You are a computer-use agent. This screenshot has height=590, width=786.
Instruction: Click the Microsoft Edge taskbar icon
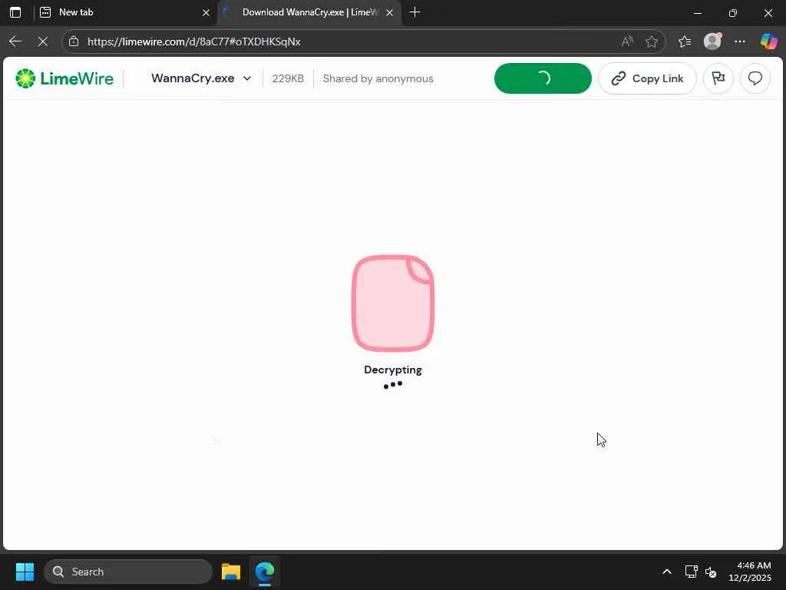[x=265, y=572]
